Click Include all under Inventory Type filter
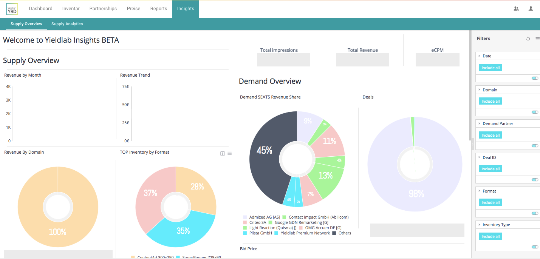Image resolution: width=540 pixels, height=259 pixels. coord(490,236)
